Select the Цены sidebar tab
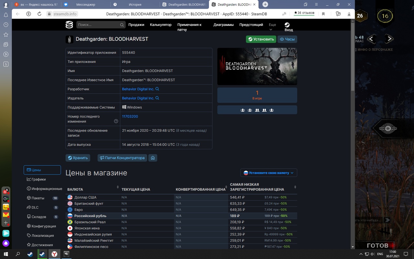The image size is (414, 259). point(42,170)
